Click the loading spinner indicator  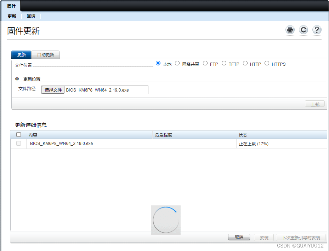point(166,220)
